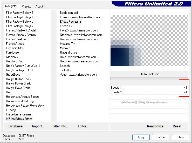Click the filter preview image
The height and width of the screenshot is (143, 192).
coord(149,41)
